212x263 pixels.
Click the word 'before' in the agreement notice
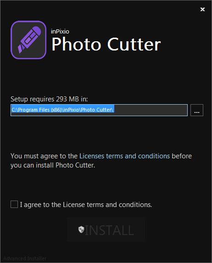(182, 156)
